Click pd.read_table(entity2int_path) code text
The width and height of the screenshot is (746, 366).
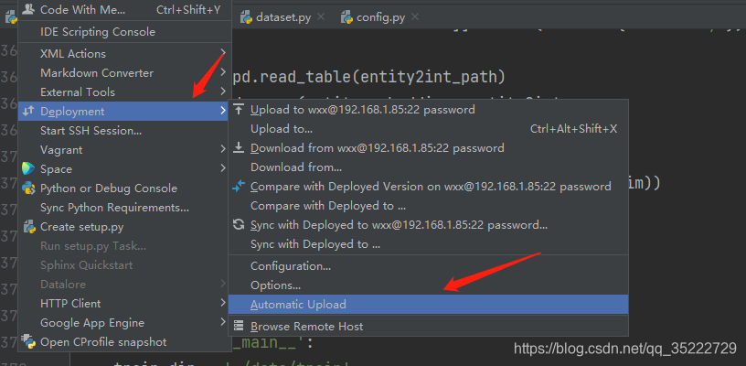click(x=368, y=77)
